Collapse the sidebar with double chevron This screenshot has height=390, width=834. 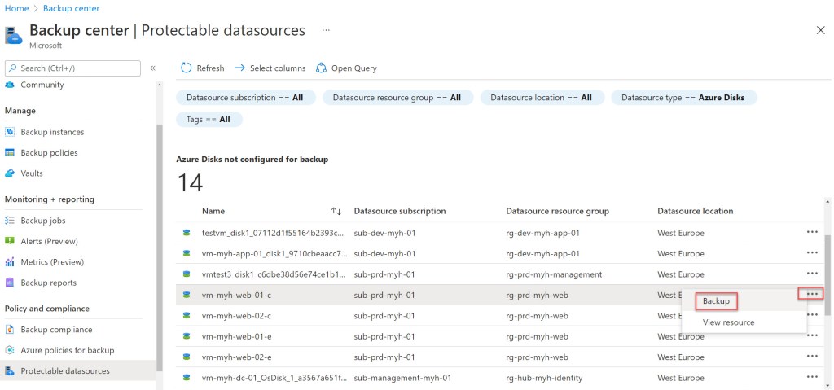(152, 68)
